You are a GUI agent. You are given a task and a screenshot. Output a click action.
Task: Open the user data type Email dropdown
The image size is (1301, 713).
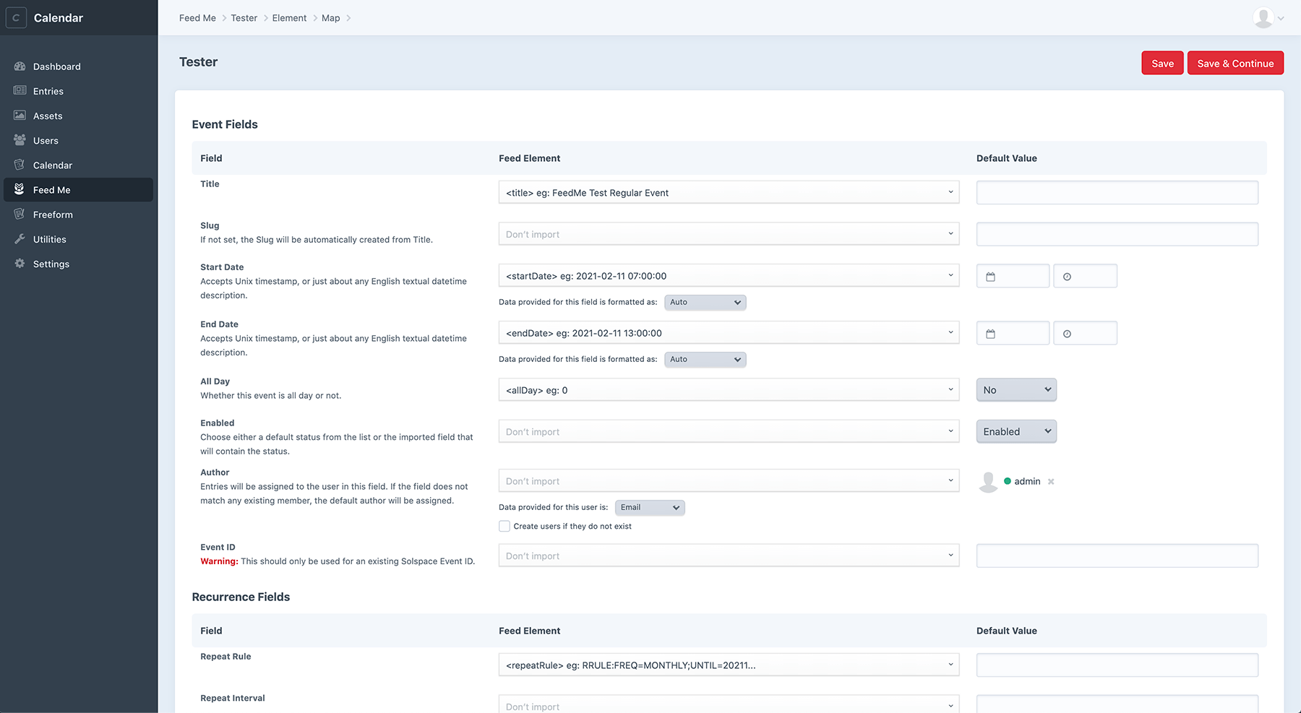pyautogui.click(x=650, y=508)
